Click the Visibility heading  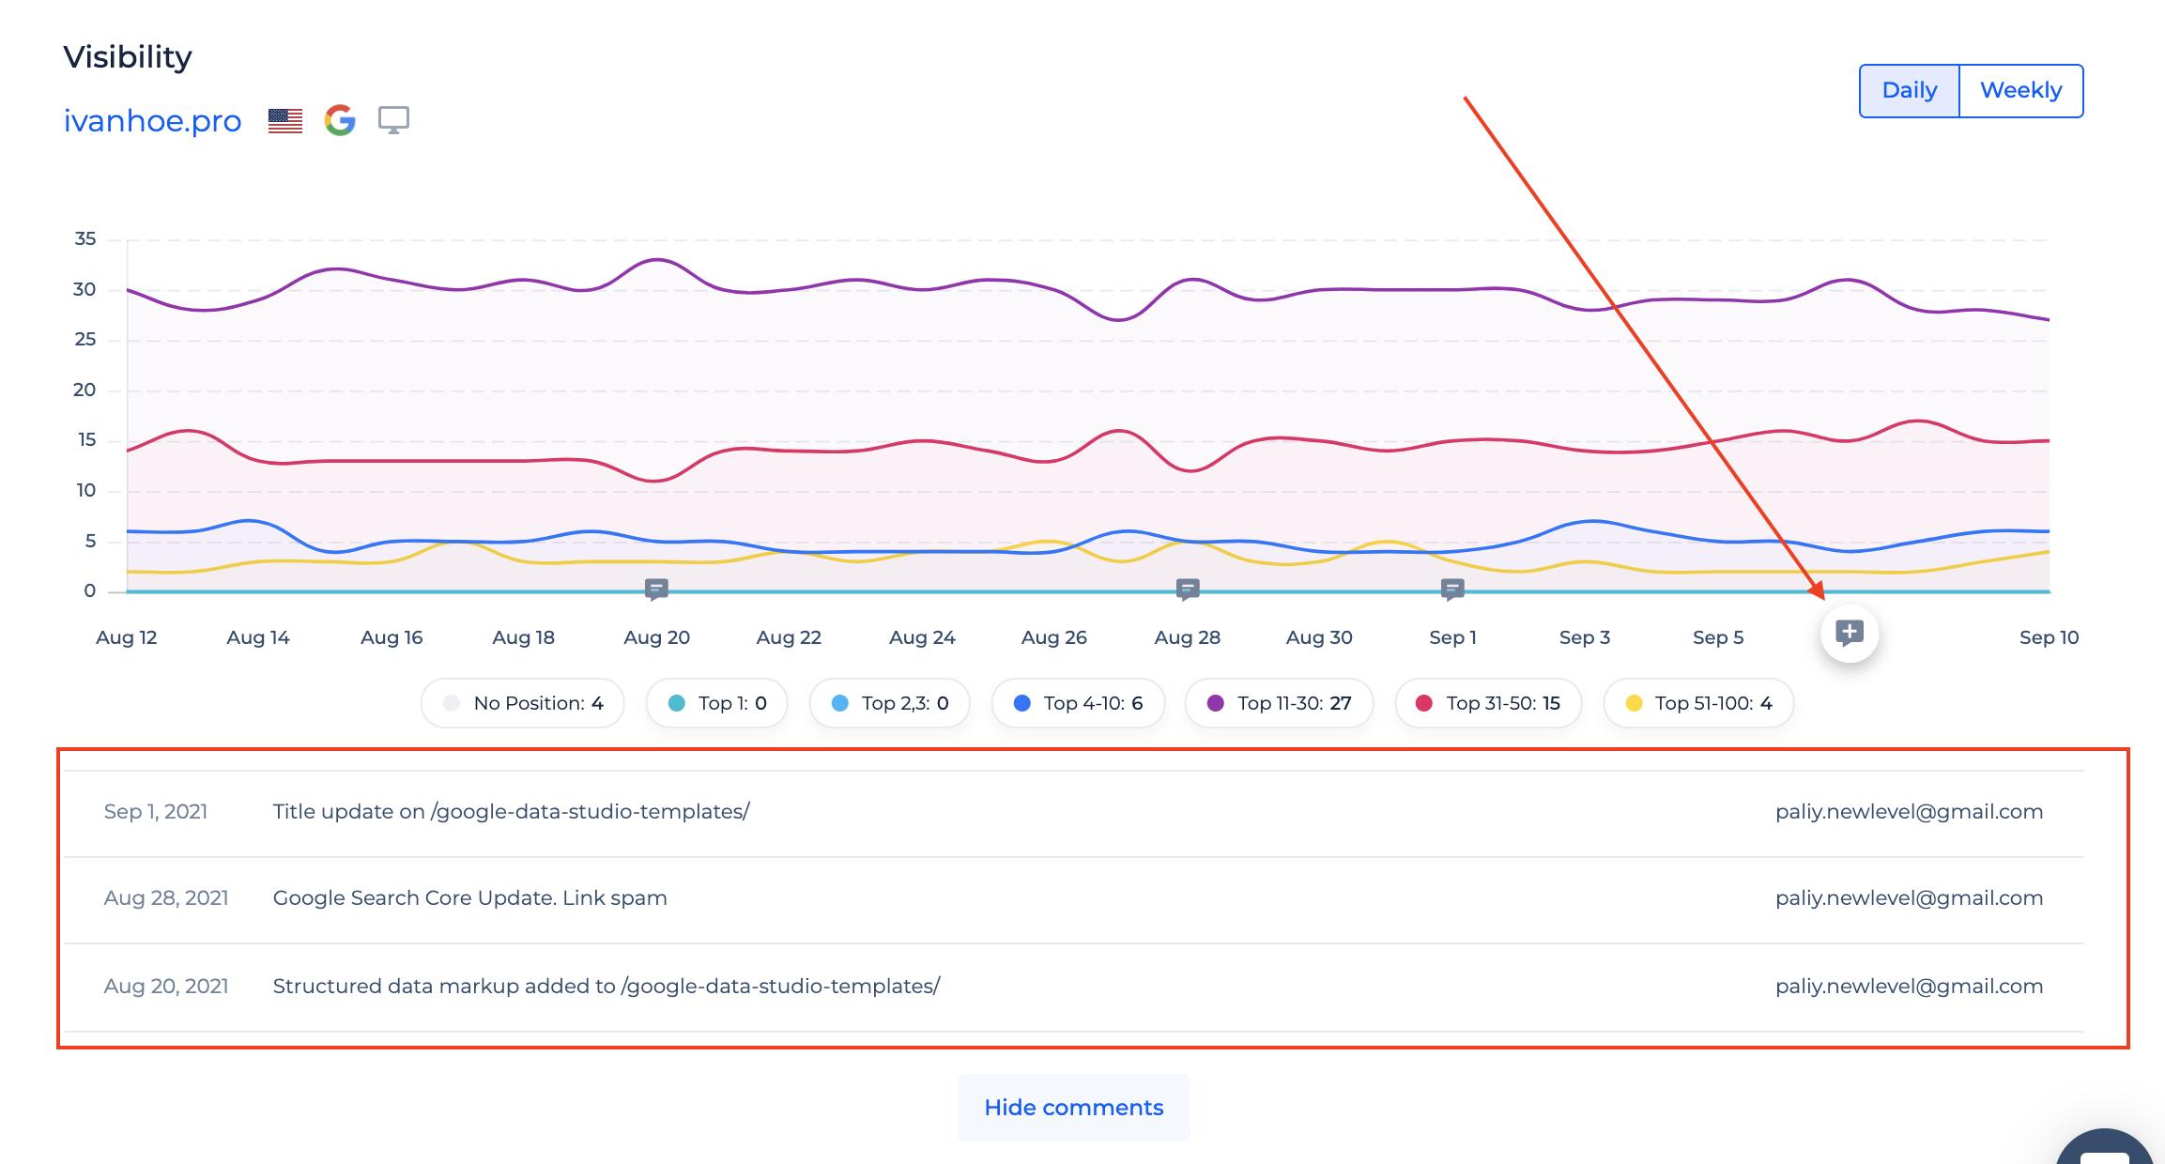(128, 57)
